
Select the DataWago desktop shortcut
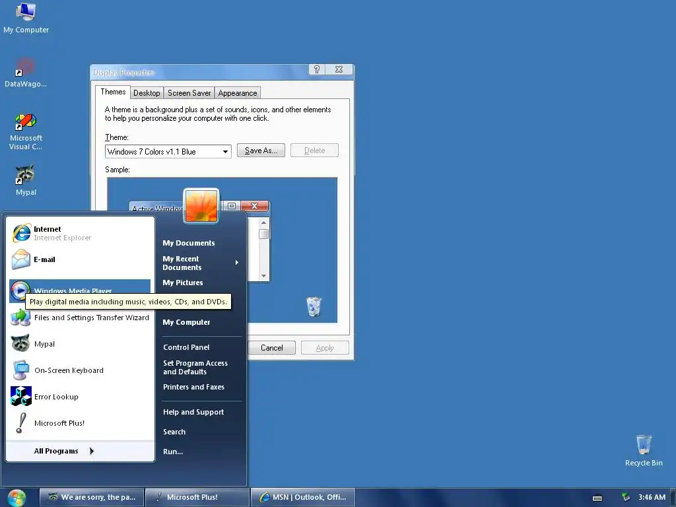click(x=26, y=73)
